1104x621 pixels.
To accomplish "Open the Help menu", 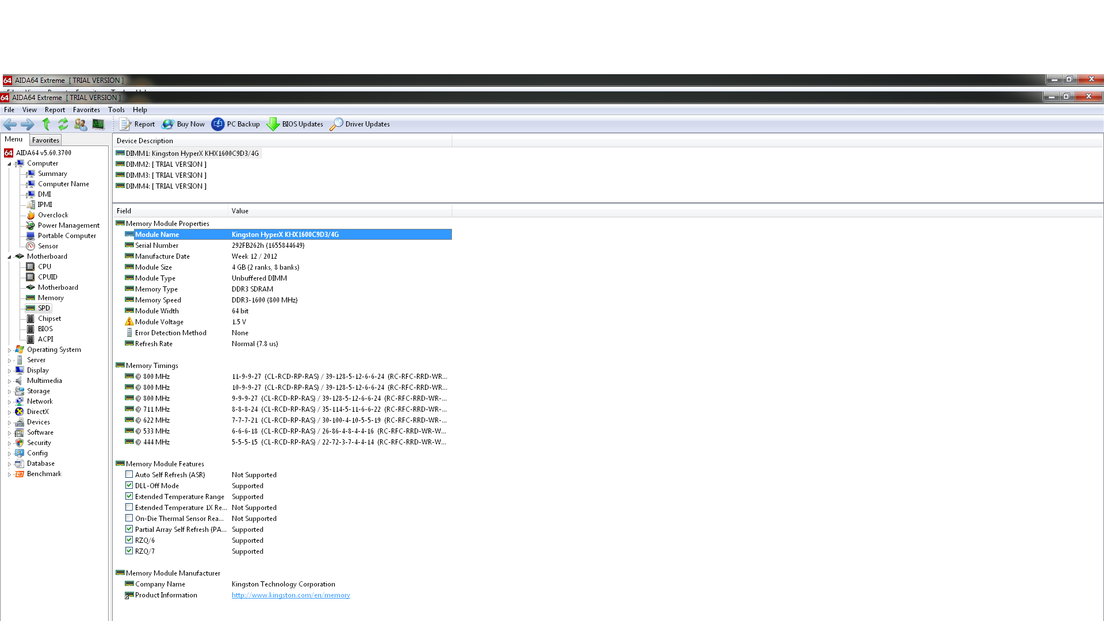I will tap(140, 110).
